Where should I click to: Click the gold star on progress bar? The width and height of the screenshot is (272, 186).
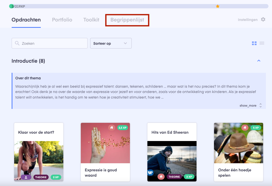(218, 6)
